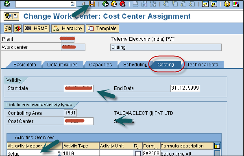
Task: Click the green checkmark Enter icon
Action: point(7,4)
